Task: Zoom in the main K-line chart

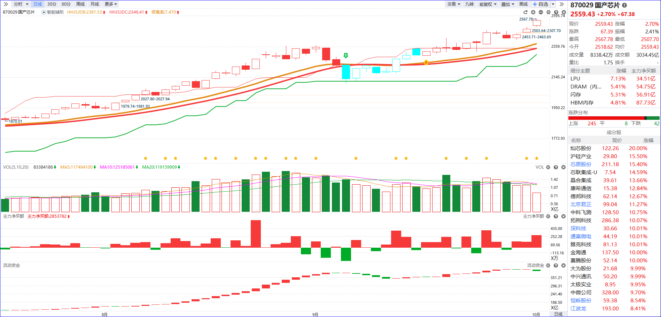Action: pos(533,12)
